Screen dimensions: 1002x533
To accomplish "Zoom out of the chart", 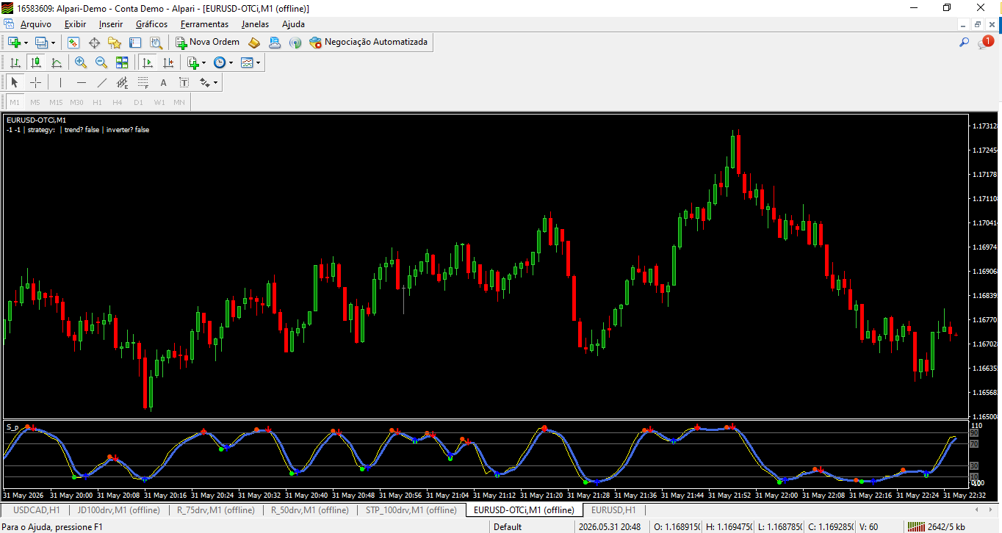I will pyautogui.click(x=101, y=62).
